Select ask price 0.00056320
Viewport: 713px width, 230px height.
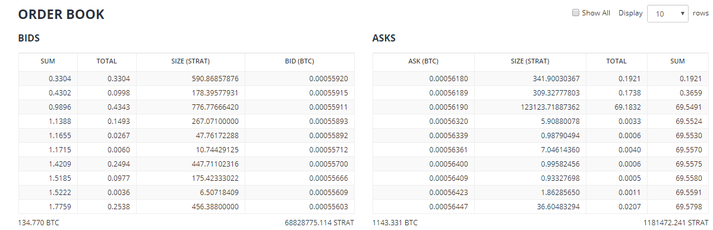[x=449, y=122]
